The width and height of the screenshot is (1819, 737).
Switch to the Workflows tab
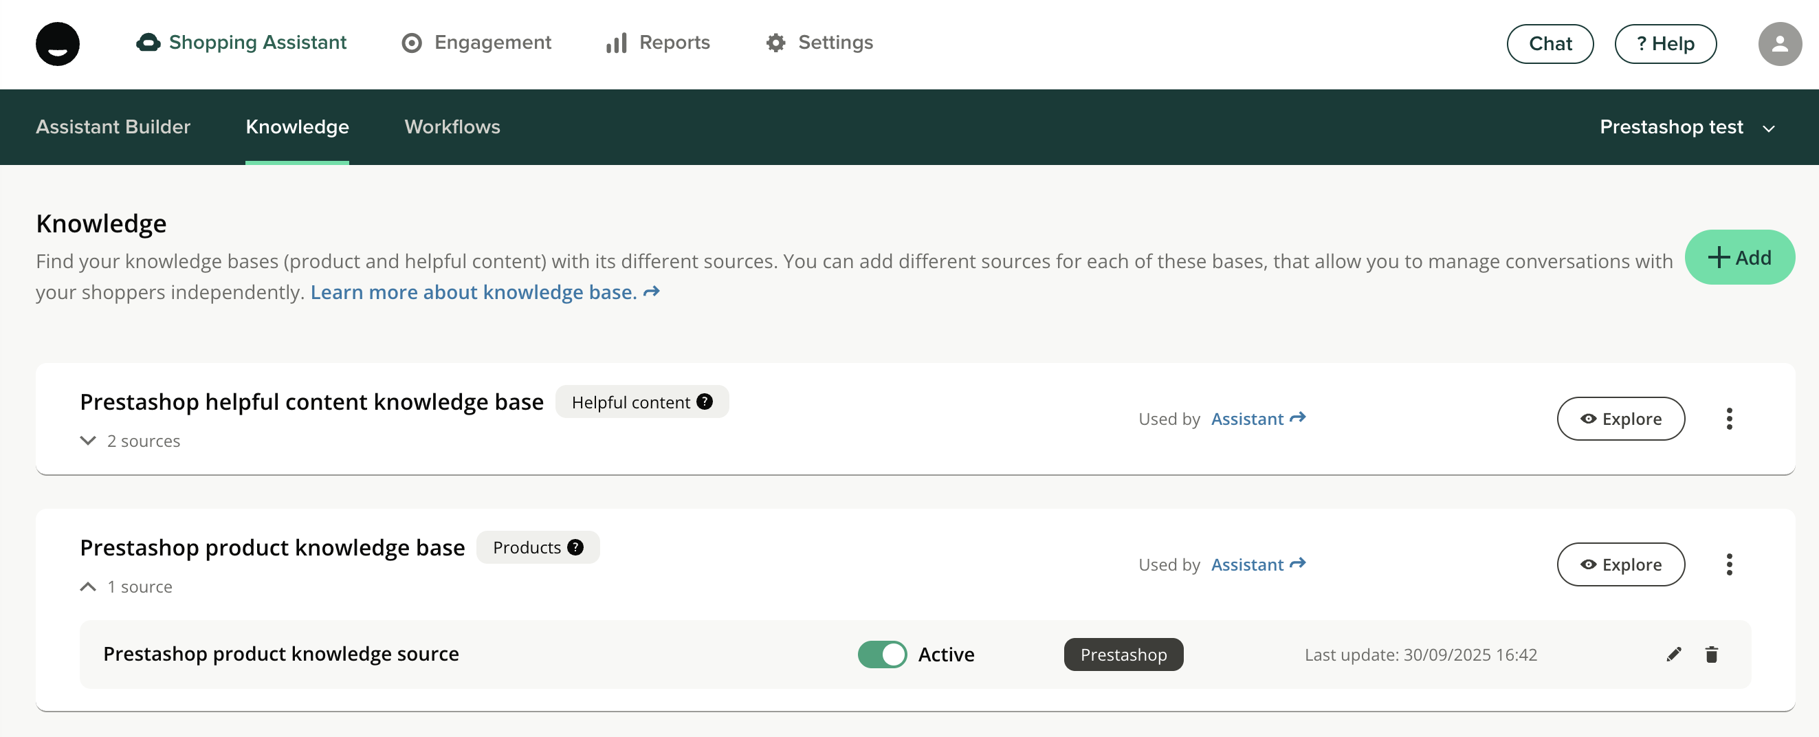(x=452, y=127)
